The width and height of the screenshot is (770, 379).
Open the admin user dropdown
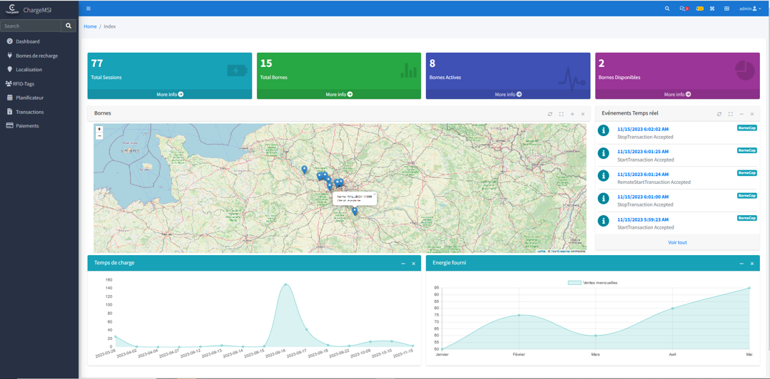click(x=749, y=9)
